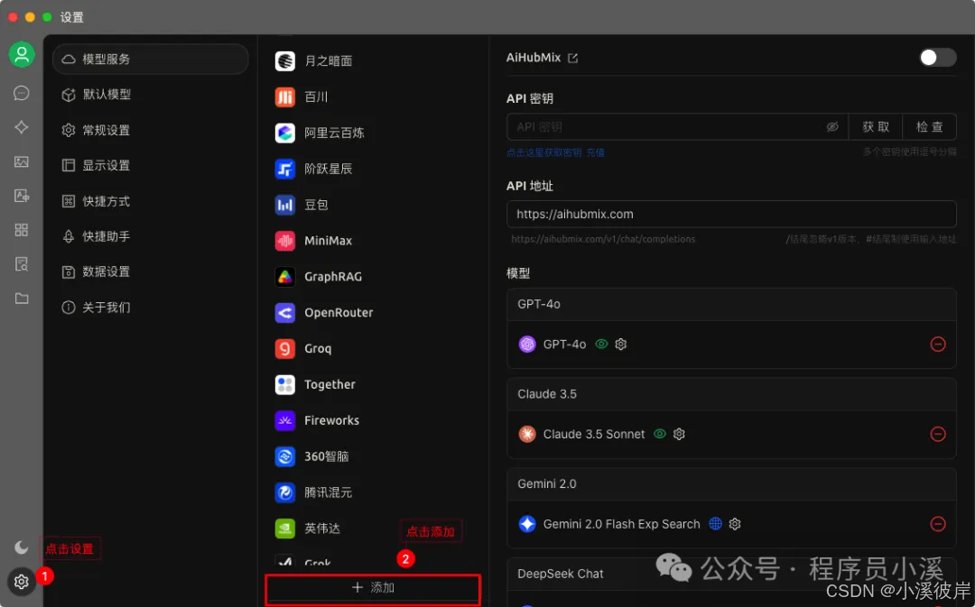The width and height of the screenshot is (975, 607).
Task: Select 阶跃星辰 provider
Action: 373,169
